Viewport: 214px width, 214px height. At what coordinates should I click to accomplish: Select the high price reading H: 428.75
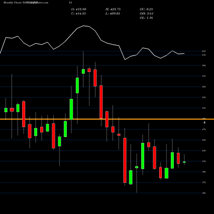[x=113, y=9]
